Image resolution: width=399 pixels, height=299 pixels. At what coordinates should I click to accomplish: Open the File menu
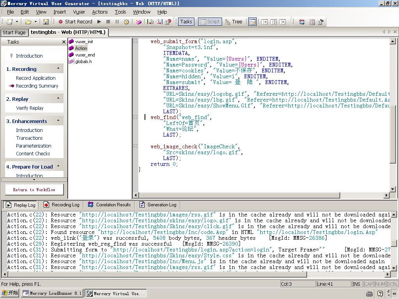(x=11, y=12)
